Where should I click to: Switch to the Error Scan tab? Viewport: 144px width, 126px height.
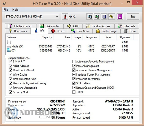80,31
